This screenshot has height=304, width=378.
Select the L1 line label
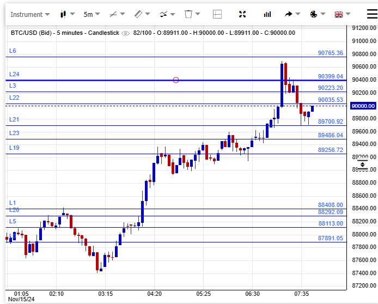[13, 203]
